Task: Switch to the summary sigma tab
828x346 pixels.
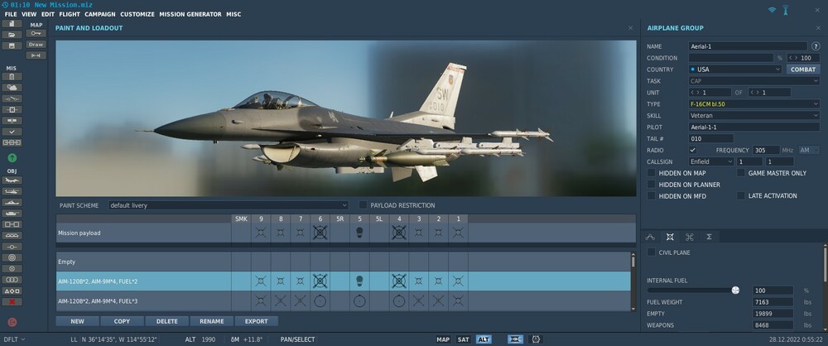Action: 709,237
